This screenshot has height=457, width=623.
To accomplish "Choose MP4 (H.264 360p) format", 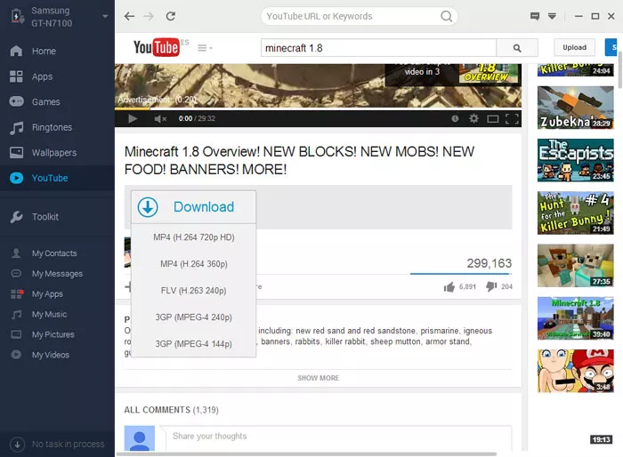I will [x=193, y=264].
